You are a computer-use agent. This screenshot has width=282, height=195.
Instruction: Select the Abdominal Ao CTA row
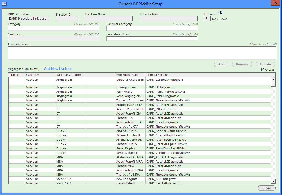139,105
